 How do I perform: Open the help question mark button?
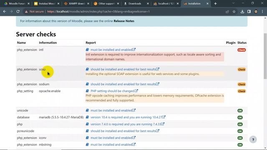[253, 140]
